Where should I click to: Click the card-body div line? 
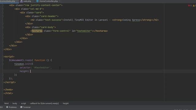(x=40, y=27)
